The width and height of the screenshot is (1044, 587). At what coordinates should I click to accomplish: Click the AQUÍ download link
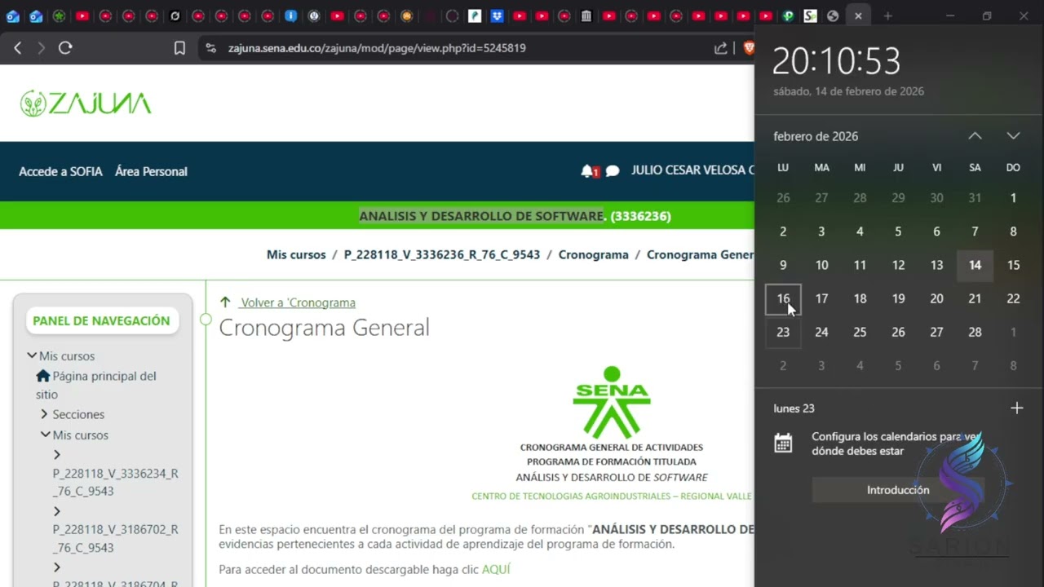tap(496, 569)
